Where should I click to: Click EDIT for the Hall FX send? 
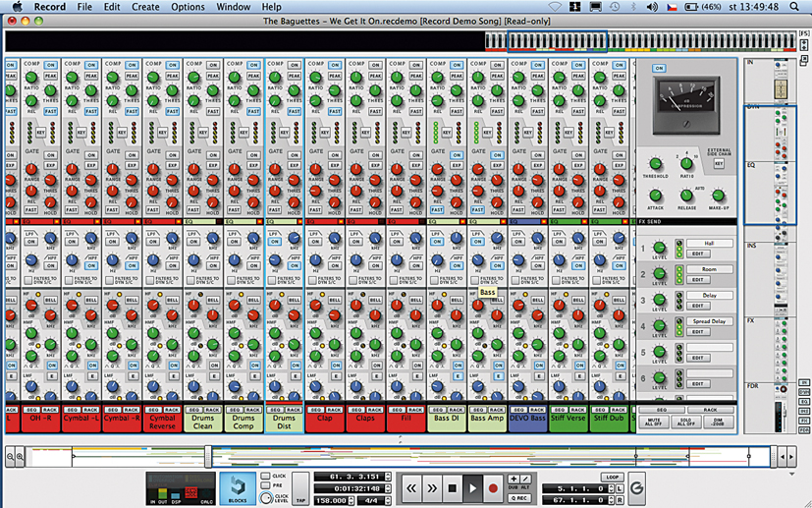tap(697, 254)
